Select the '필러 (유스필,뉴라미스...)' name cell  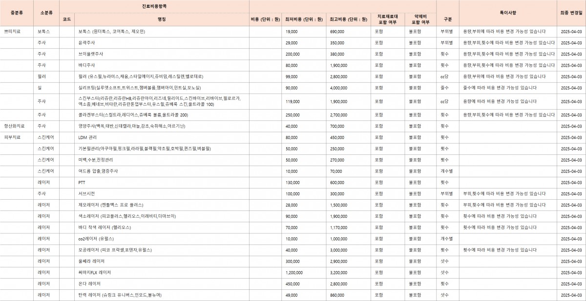[x=162, y=76]
